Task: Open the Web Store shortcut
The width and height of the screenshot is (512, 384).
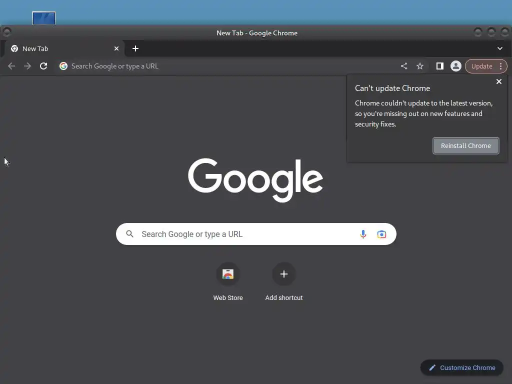Action: click(228, 282)
